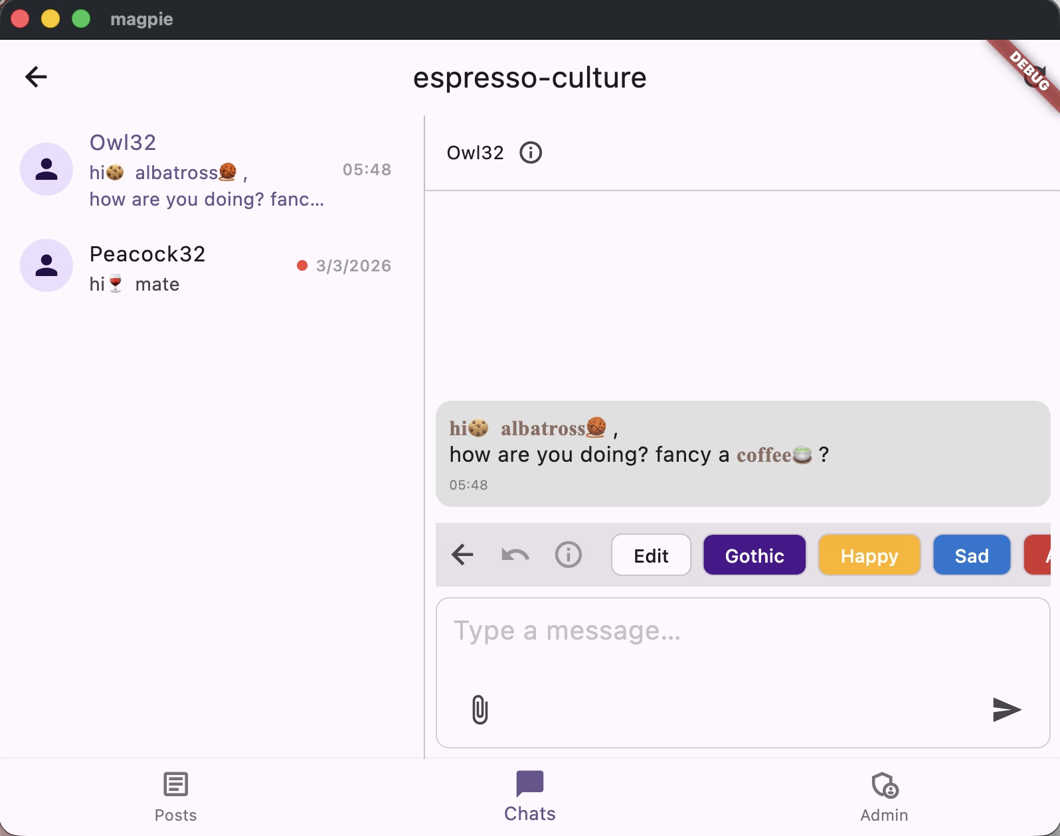Click Owl32 avatar in the chat list
This screenshot has width=1060, height=836.
(46, 169)
